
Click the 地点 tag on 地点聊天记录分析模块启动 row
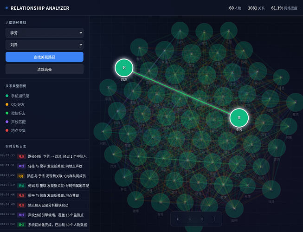21,205
